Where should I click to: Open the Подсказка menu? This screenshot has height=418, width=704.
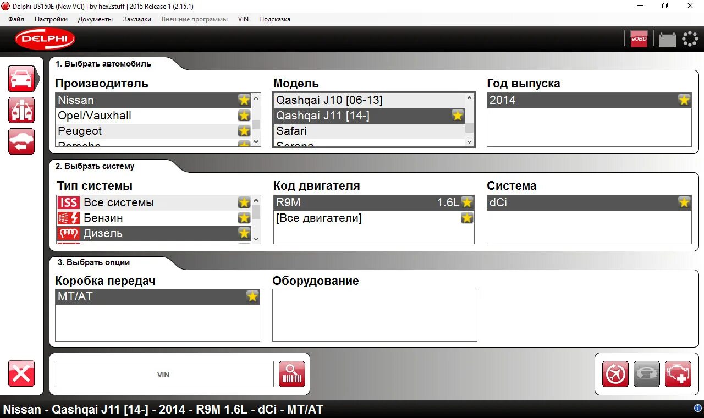pyautogui.click(x=274, y=19)
